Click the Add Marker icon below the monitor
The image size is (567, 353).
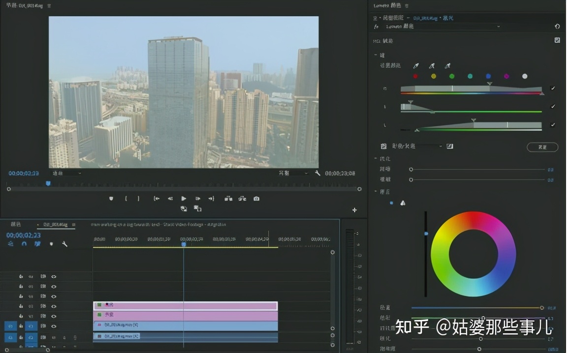[x=111, y=199]
